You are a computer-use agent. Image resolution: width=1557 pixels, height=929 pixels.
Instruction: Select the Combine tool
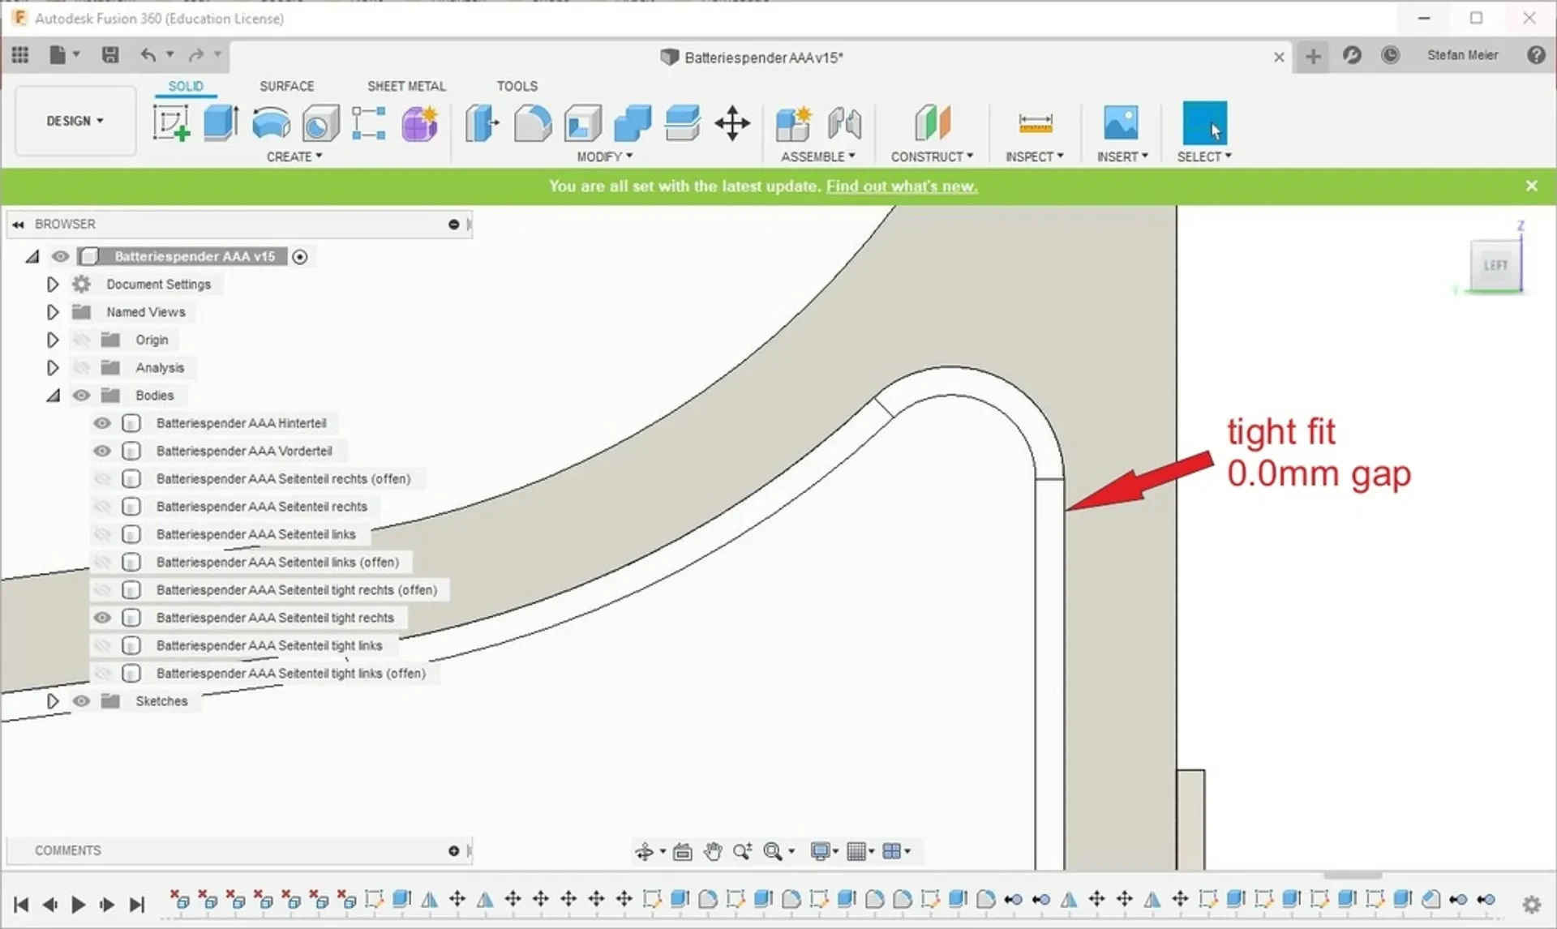[633, 123]
